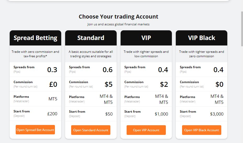Screen dimensions: 243x143
Task: Click the MT5 platform value in Spread Betting
Action: [53, 99]
